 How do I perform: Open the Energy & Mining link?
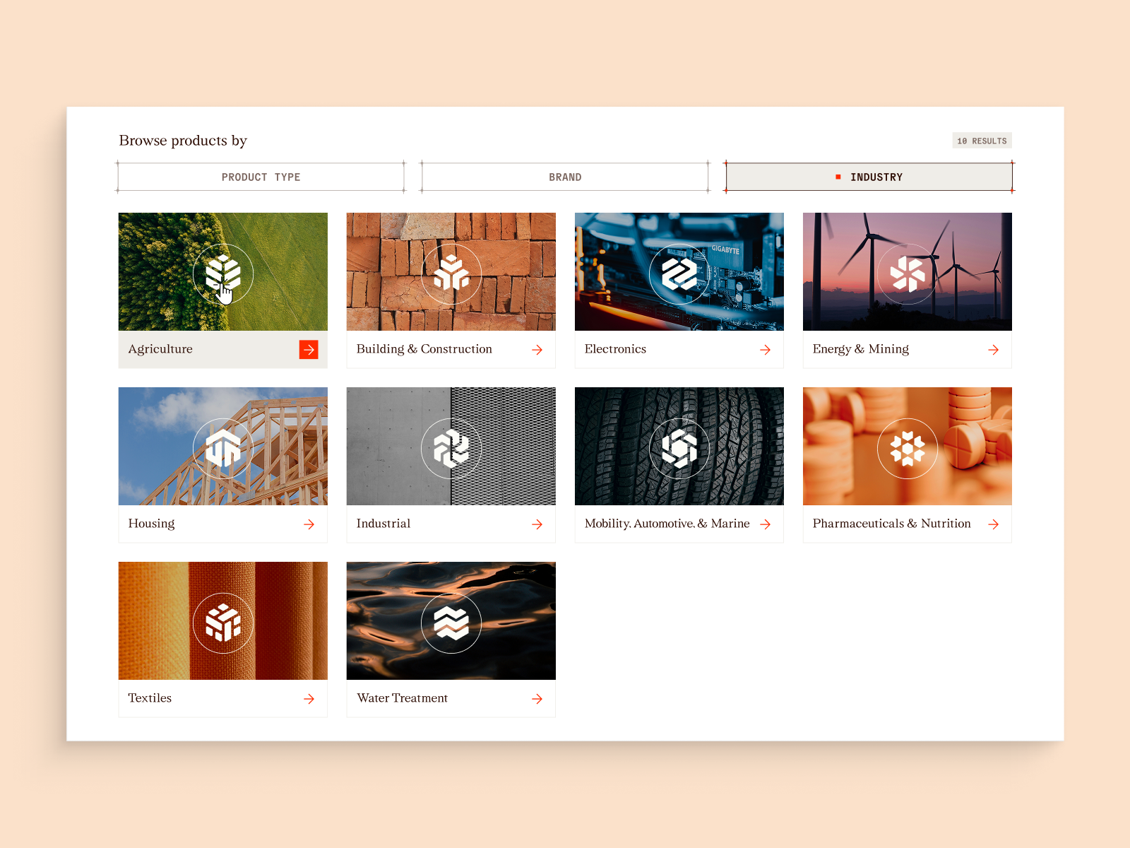click(860, 349)
